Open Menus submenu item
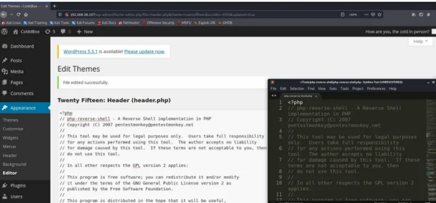436x203 pixels. click(x=9, y=146)
